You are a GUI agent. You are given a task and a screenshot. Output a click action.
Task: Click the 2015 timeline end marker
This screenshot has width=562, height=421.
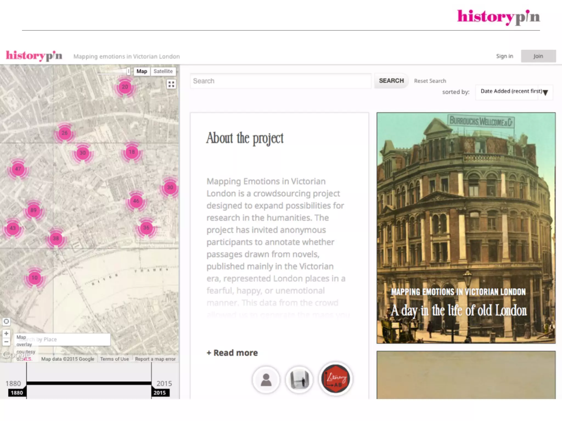coord(160,392)
